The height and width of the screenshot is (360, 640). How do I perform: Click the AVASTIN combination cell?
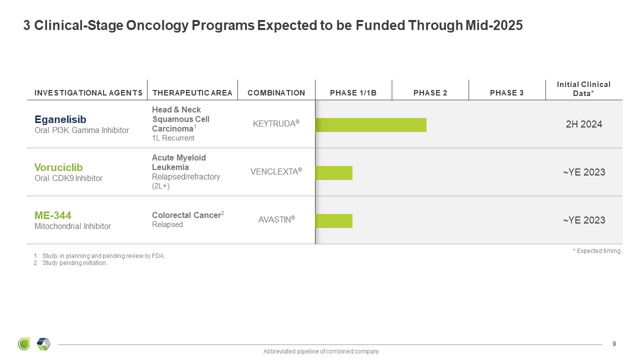pos(276,220)
